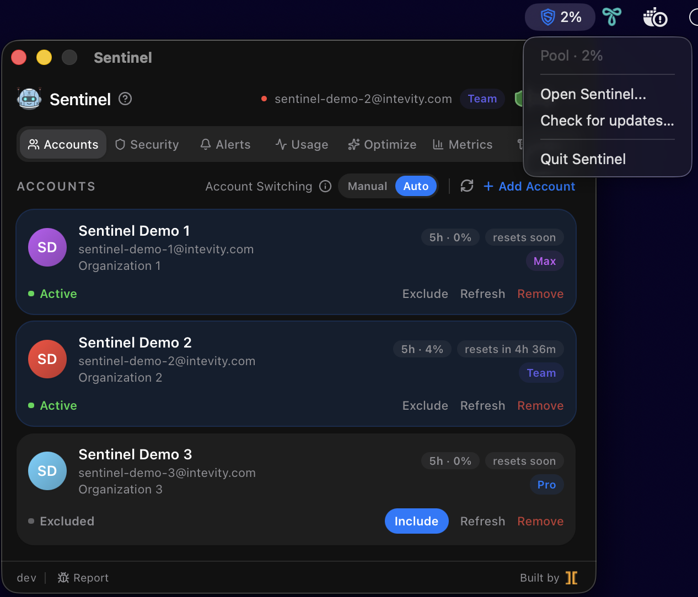Open the Usage tab

[302, 144]
